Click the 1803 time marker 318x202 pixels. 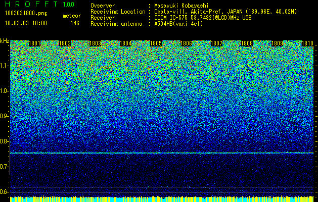(96, 43)
